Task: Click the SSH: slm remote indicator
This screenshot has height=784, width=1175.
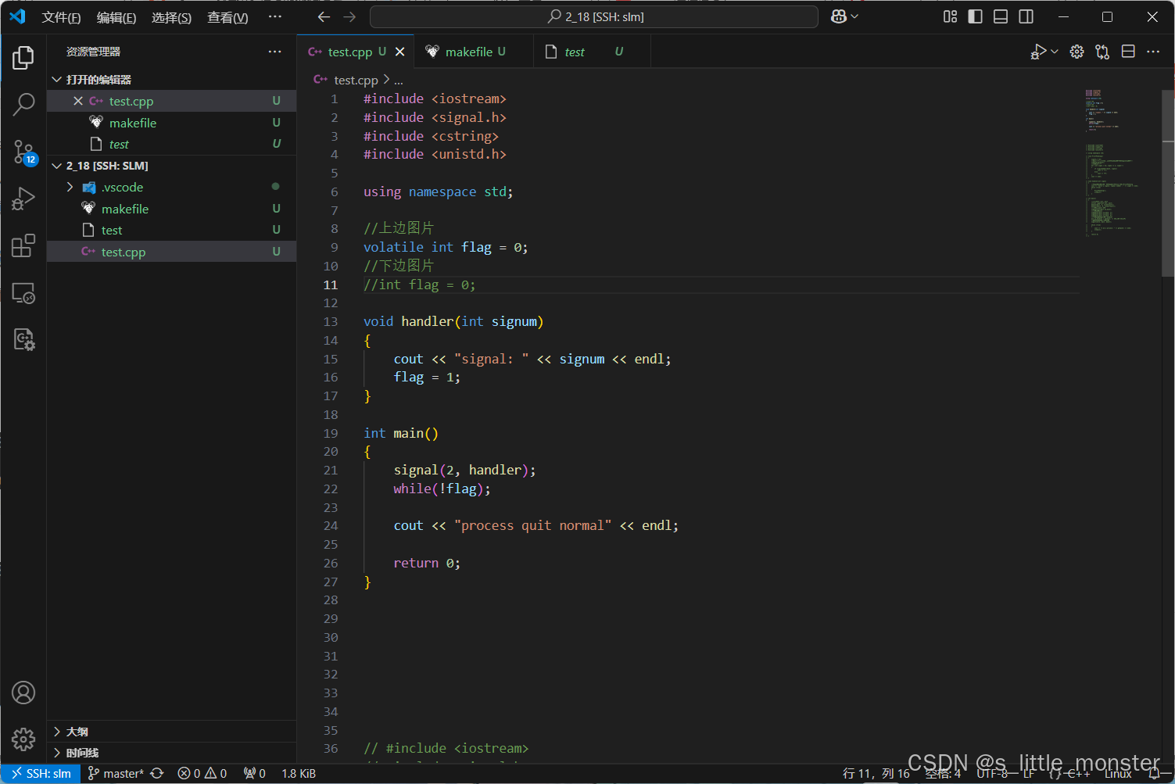Action: coord(41,773)
